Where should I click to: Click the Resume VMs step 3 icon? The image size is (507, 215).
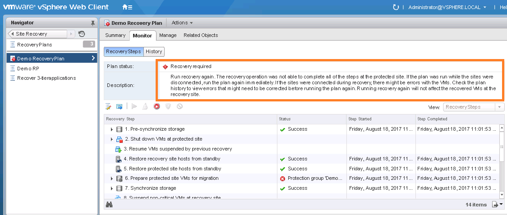(118, 149)
